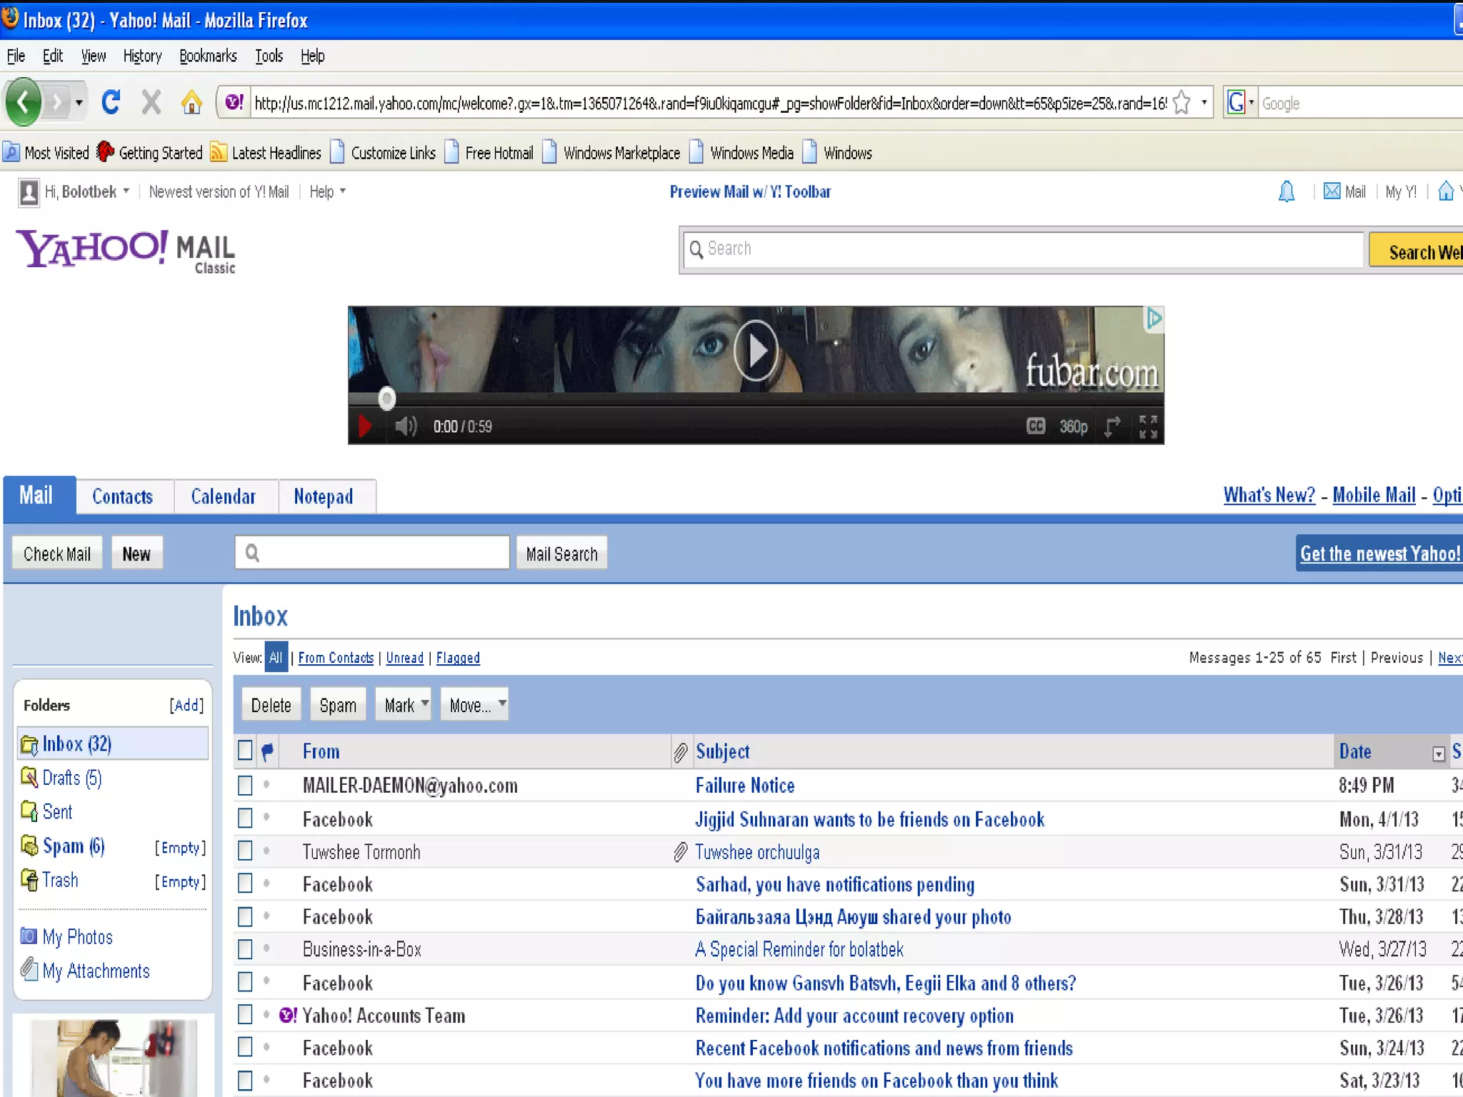
Task: Open the Bookmarks menu
Action: [x=207, y=56]
